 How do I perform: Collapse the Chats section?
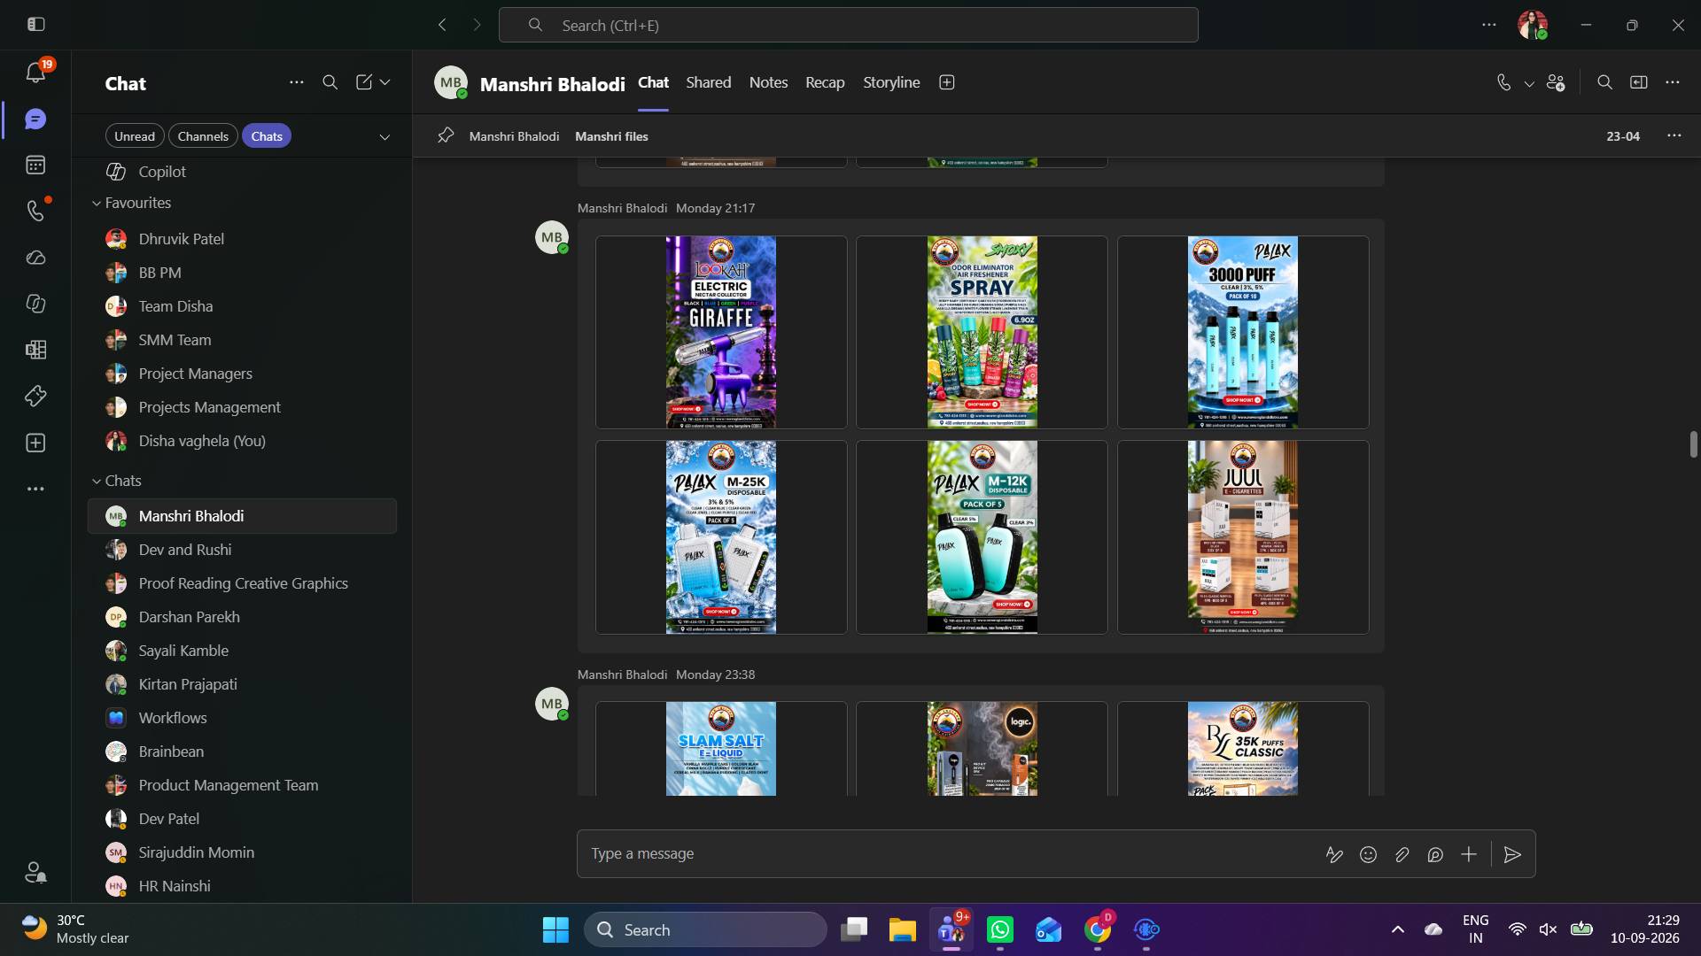(97, 481)
